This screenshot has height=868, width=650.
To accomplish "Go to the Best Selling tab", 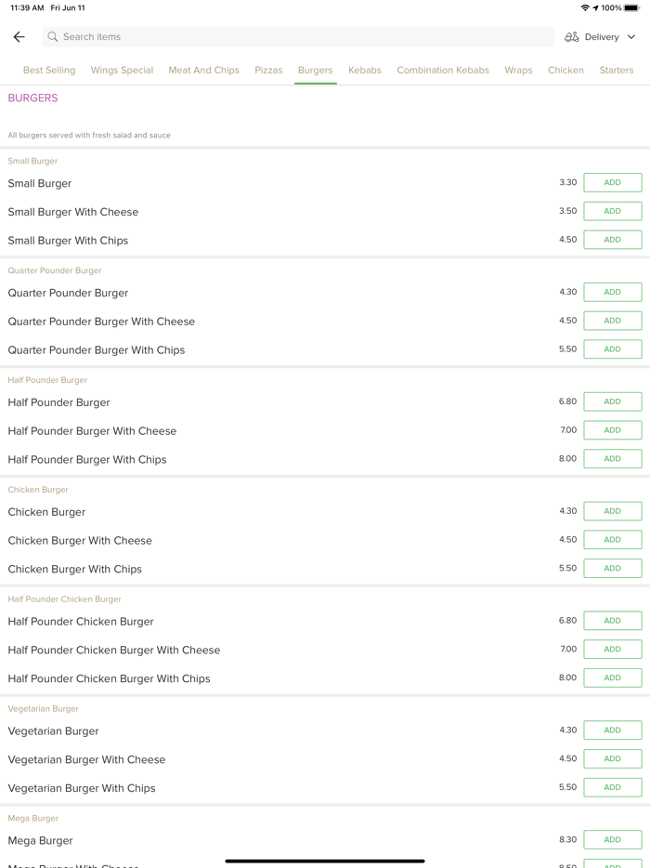I will pyautogui.click(x=49, y=71).
